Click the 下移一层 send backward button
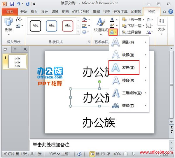 click(x=132, y=26)
